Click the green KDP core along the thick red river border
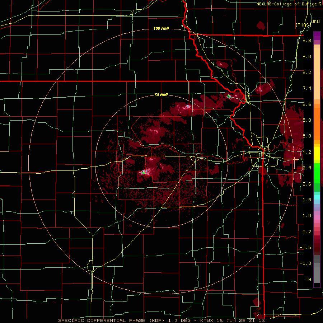Viewport: 323px width, 323px height. [x=228, y=96]
